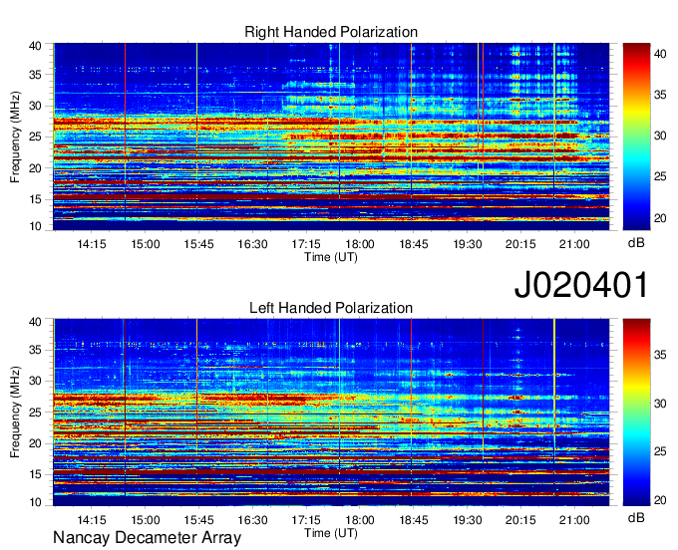
Task: Click "Time (UT)" label under Left Handed plot
Action: pyautogui.click(x=331, y=533)
